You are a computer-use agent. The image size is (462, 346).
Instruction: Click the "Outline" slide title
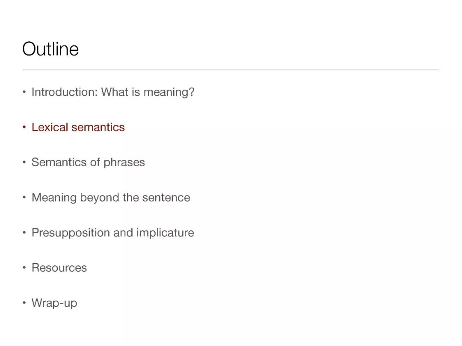50,49
